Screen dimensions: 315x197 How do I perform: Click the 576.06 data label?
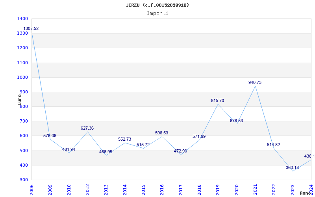[x=50, y=136]
